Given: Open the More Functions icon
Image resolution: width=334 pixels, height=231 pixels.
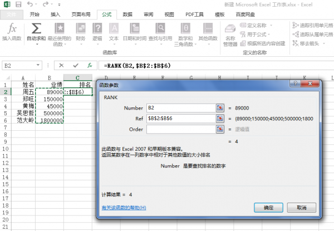Looking at the screenshot, I should tap(208, 28).
